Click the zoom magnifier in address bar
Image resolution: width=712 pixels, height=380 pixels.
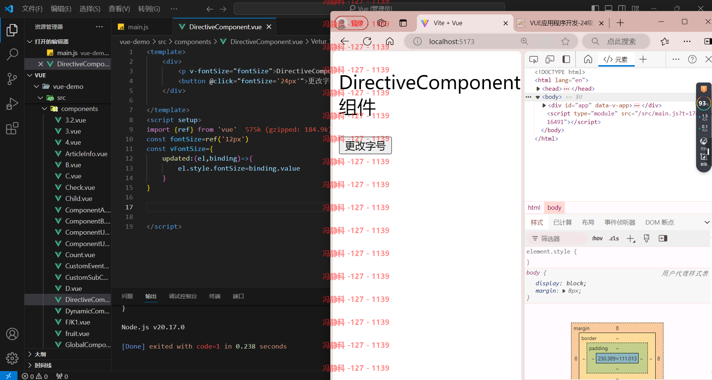[524, 41]
